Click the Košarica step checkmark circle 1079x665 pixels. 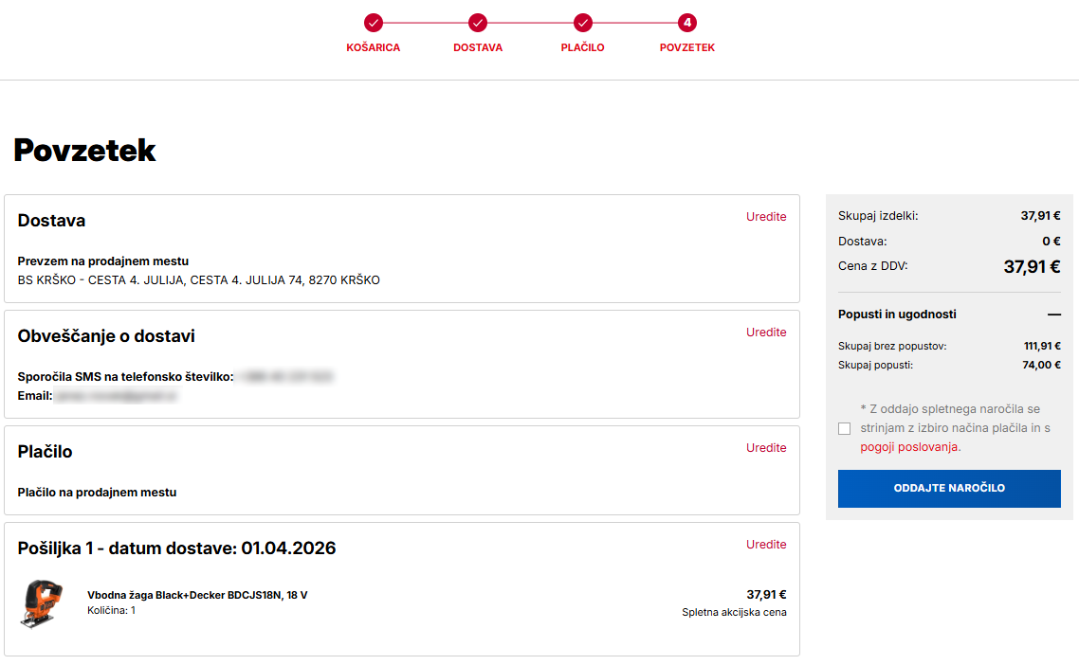click(374, 23)
